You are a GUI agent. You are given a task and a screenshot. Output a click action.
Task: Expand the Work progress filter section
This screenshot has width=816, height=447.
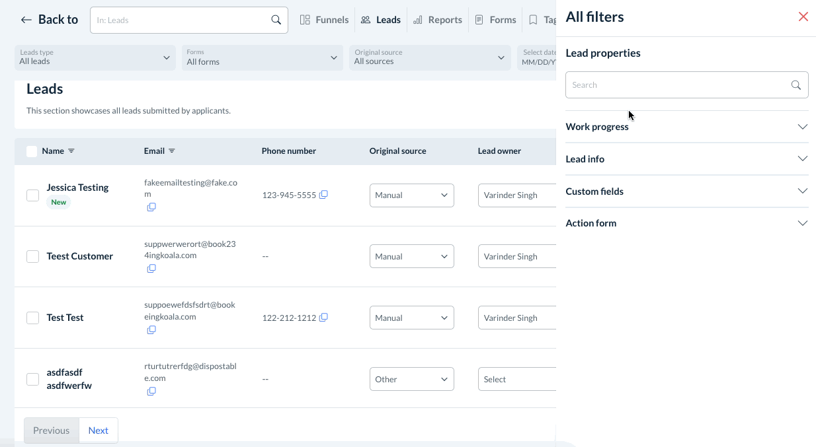point(686,127)
